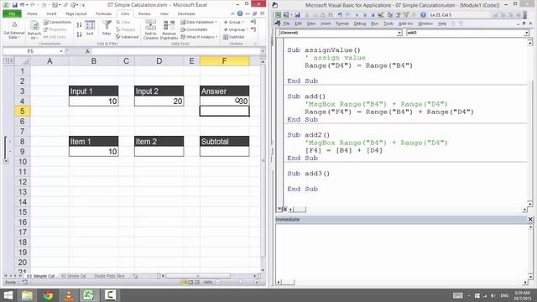The height and width of the screenshot is (302, 537).
Task: Click the Break pause icon in VBA toolbar
Action: (x=365, y=15)
